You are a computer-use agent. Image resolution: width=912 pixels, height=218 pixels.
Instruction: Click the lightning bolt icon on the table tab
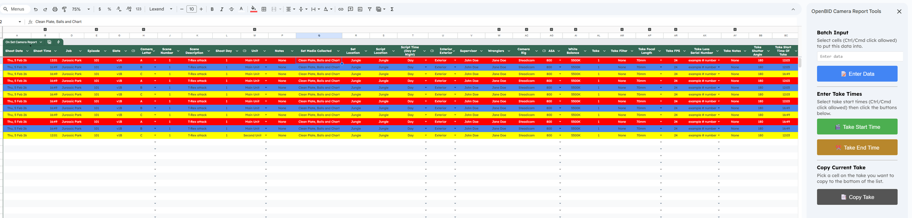pyautogui.click(x=58, y=42)
